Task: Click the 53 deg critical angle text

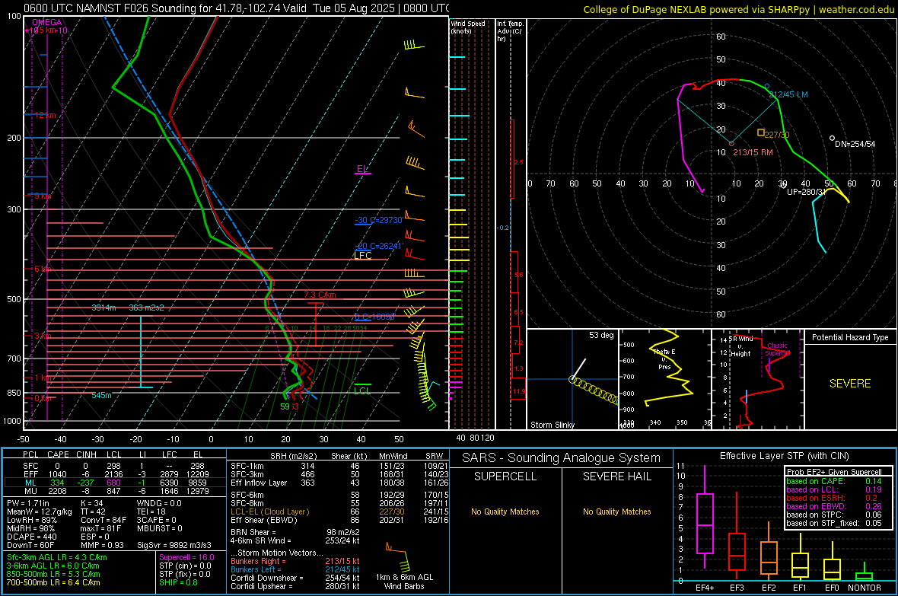Action: pyautogui.click(x=600, y=335)
